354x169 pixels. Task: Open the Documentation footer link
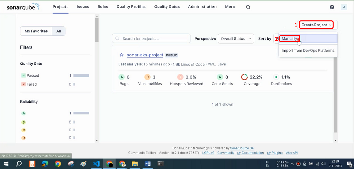[x=251, y=153]
